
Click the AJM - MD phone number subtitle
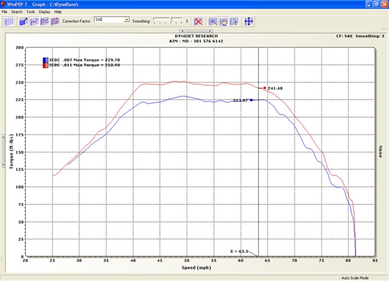(196, 41)
